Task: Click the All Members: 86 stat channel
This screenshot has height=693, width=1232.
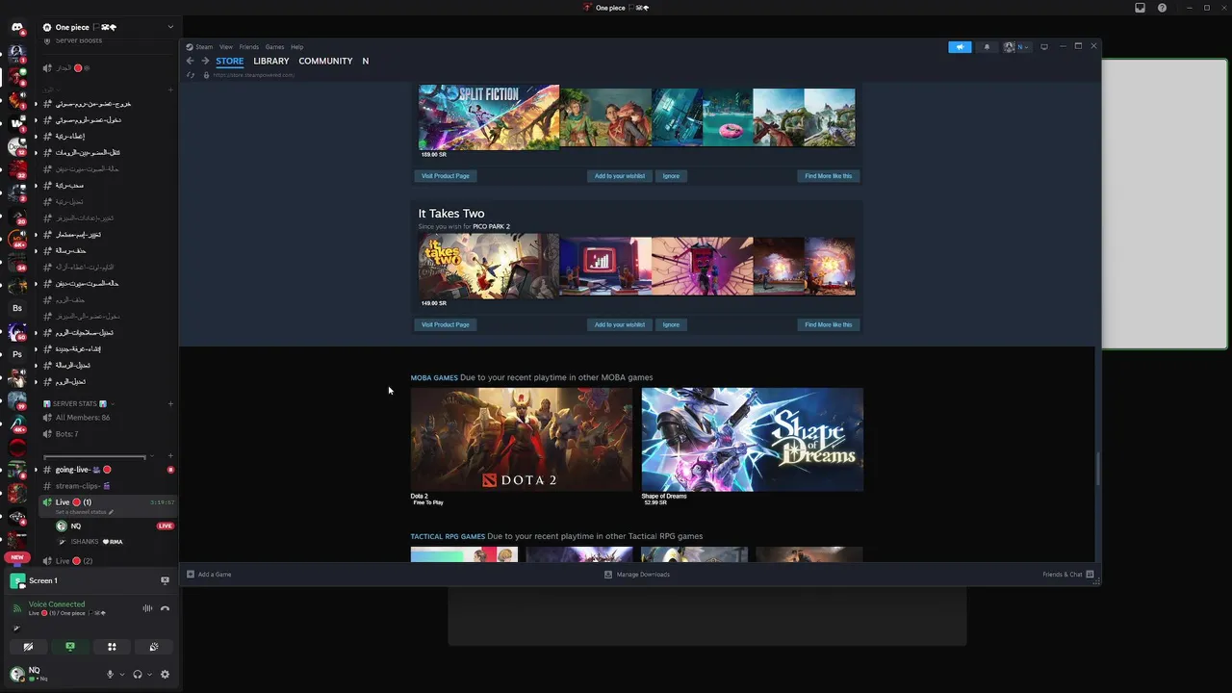Action: click(82, 418)
